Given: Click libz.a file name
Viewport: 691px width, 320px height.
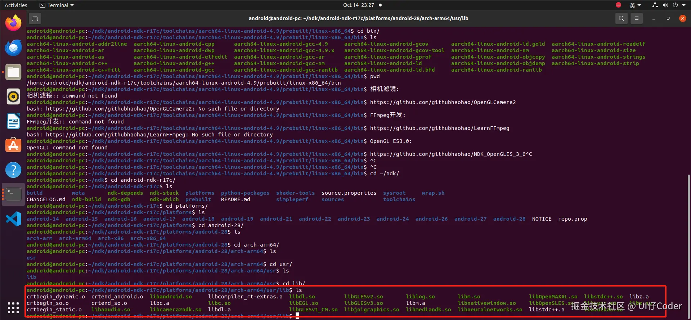Looking at the screenshot, I should 639,297.
